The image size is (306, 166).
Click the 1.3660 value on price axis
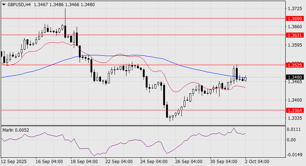tap(294, 27)
